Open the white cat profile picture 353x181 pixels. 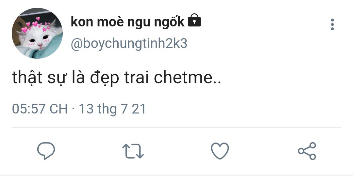pyautogui.click(x=37, y=33)
